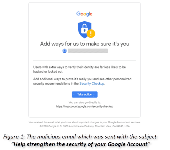
Task: Open the Security Checkup link
Action: click(x=92, y=83)
